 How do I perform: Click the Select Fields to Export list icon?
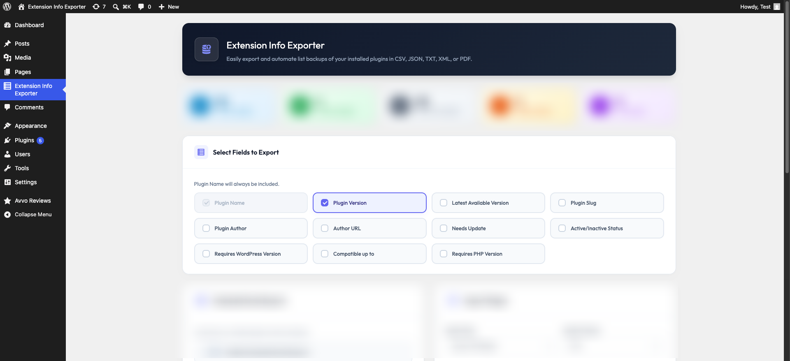201,152
